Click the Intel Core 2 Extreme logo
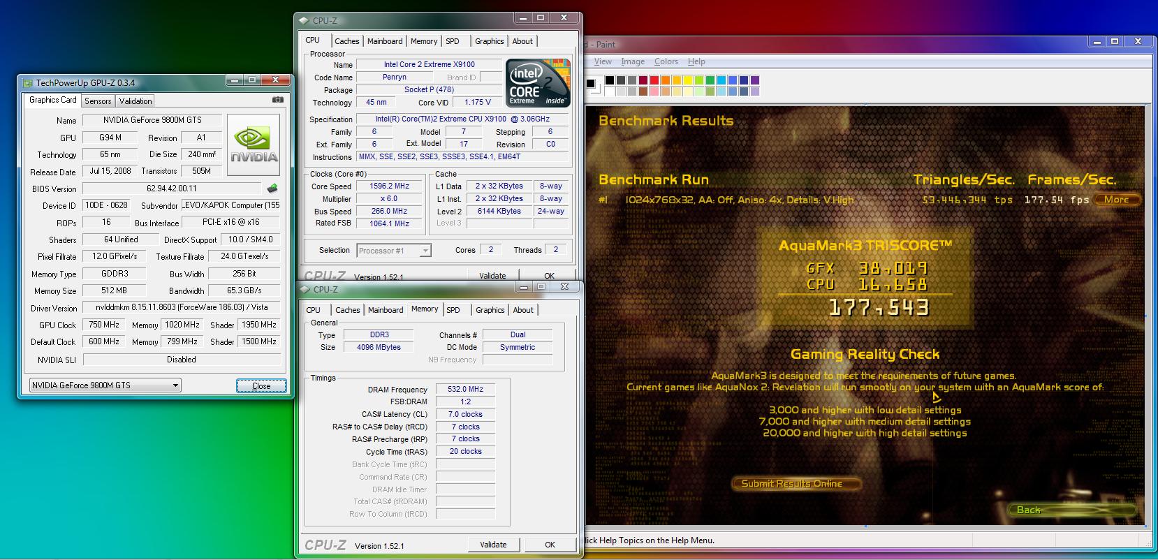Image resolution: width=1158 pixels, height=560 pixels. pos(538,83)
